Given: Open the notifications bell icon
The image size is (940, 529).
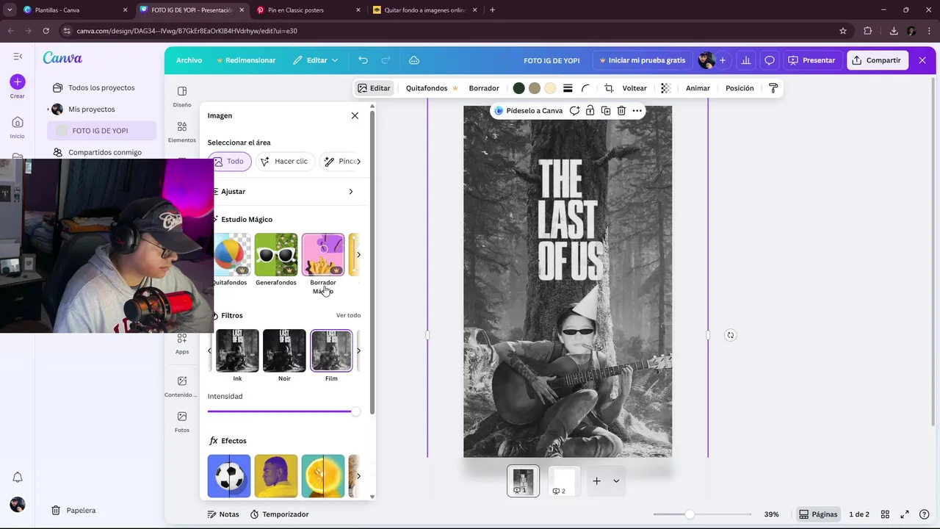Looking at the screenshot, I should 18,477.
